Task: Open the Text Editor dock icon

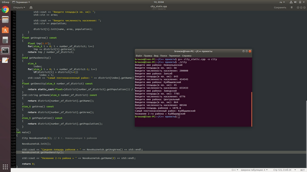Action: coord(5,61)
